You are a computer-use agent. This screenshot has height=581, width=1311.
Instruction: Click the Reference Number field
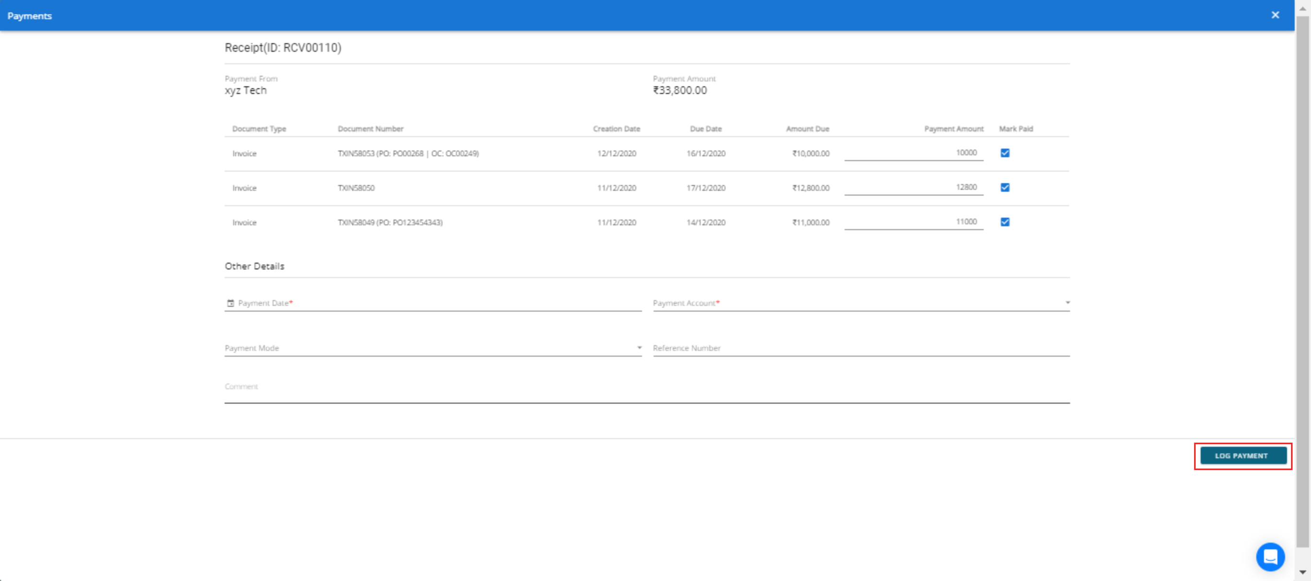[x=861, y=348]
